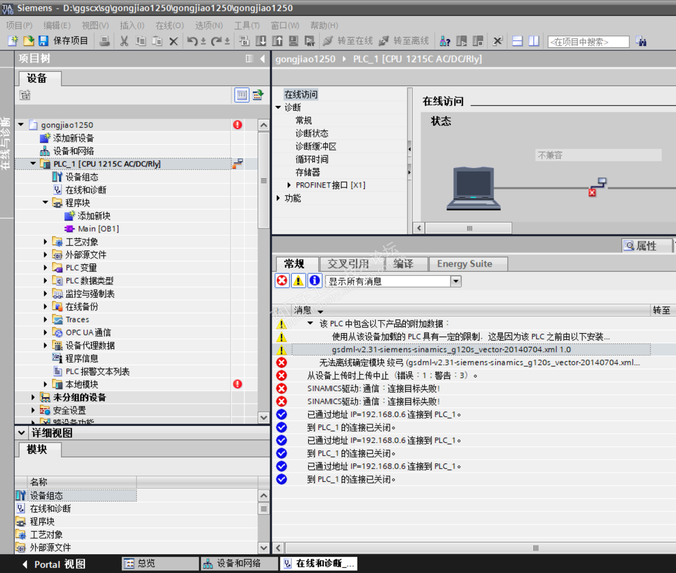Open the 在线(O) menu
This screenshot has height=573, width=676.
(170, 25)
